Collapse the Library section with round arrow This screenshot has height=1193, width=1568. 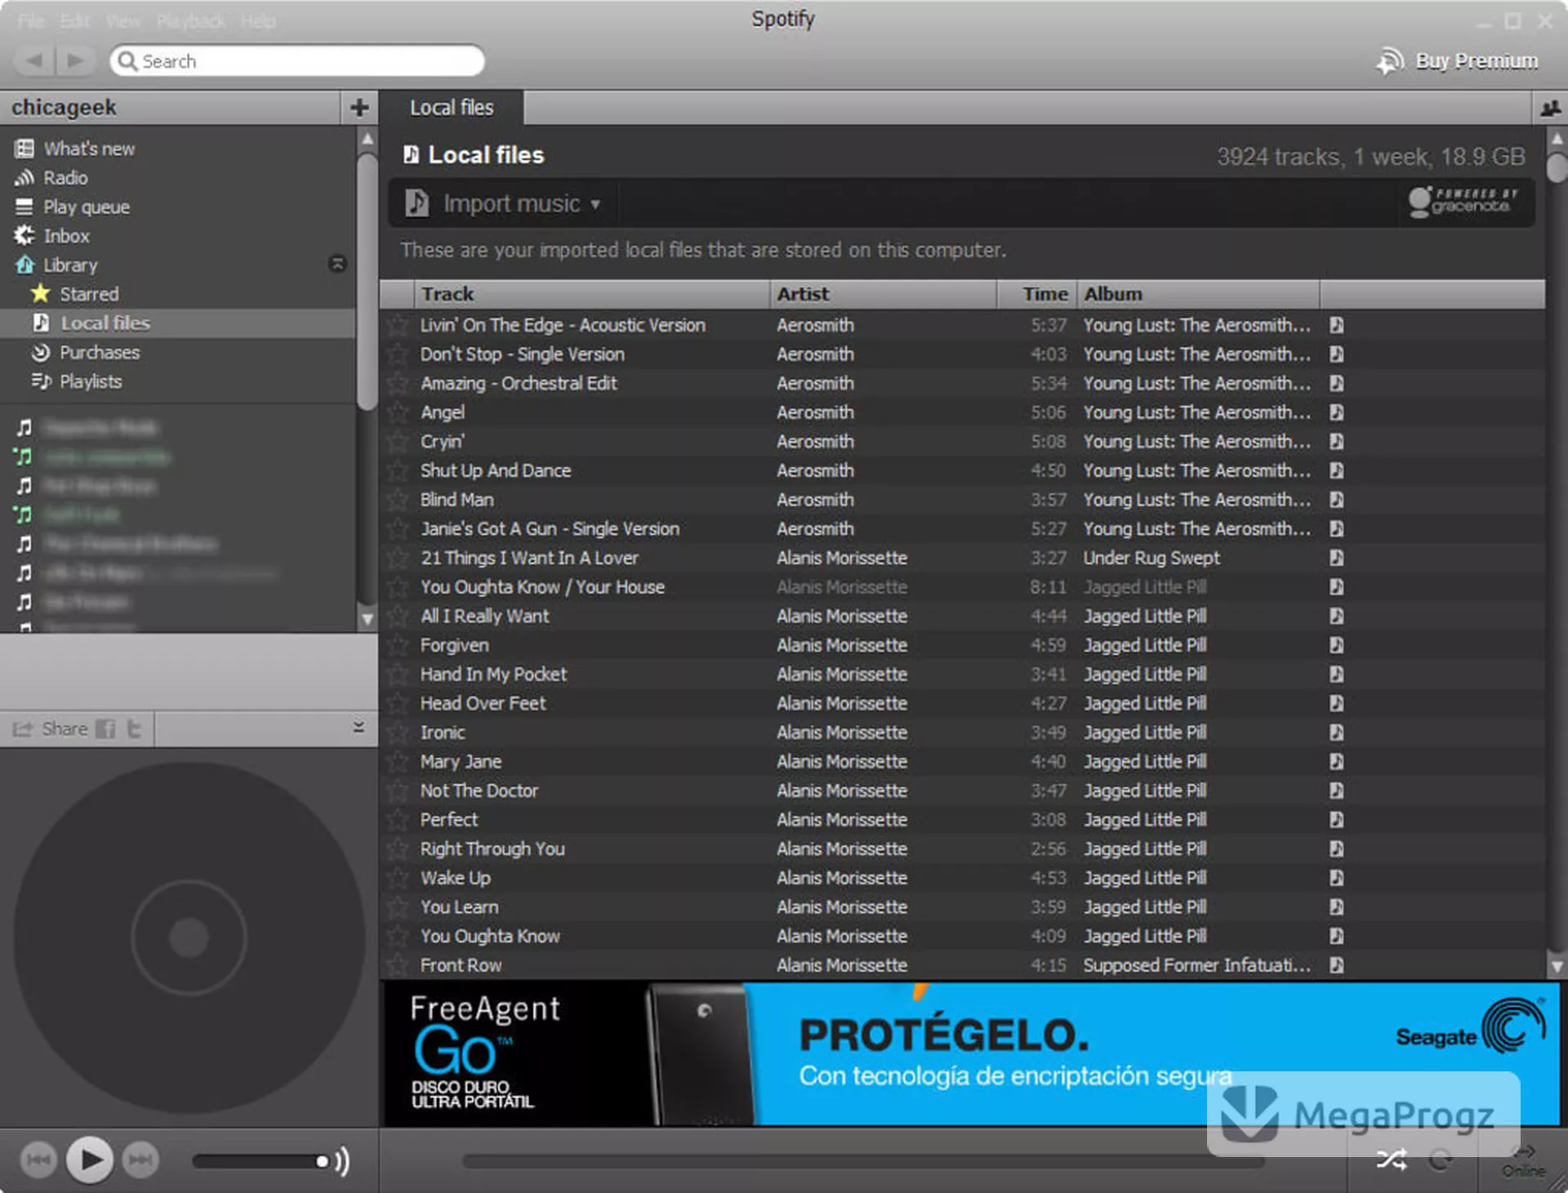click(337, 264)
